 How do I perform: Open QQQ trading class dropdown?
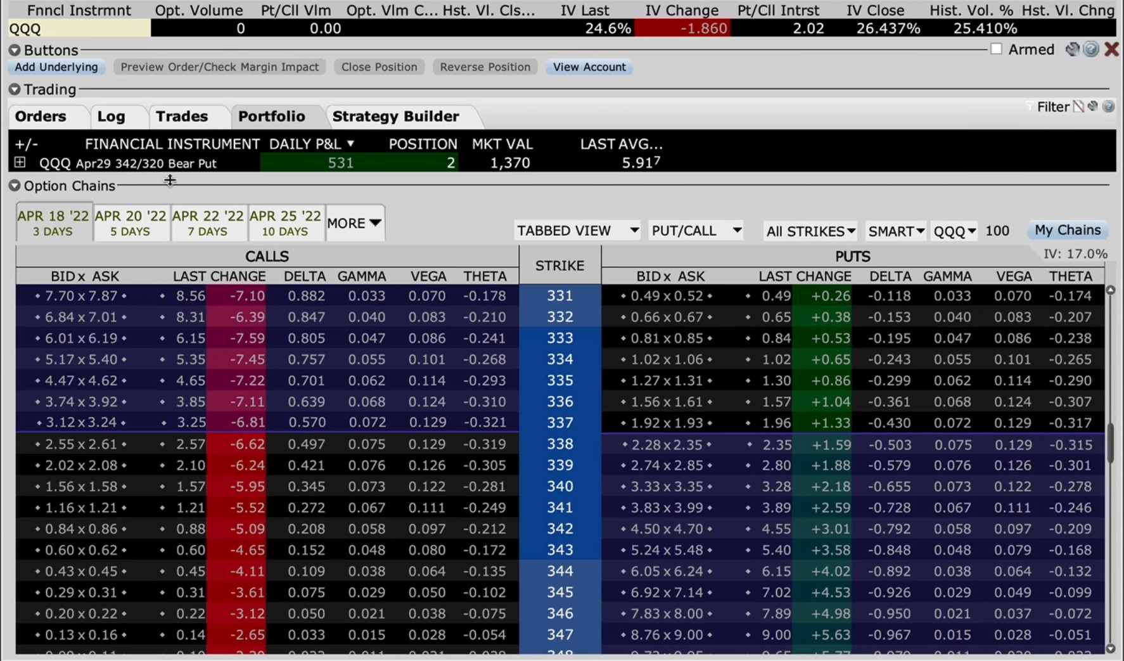(954, 231)
